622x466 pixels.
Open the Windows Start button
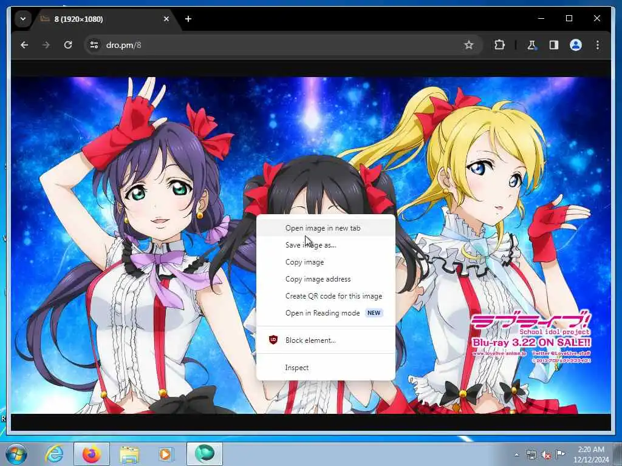click(x=16, y=454)
